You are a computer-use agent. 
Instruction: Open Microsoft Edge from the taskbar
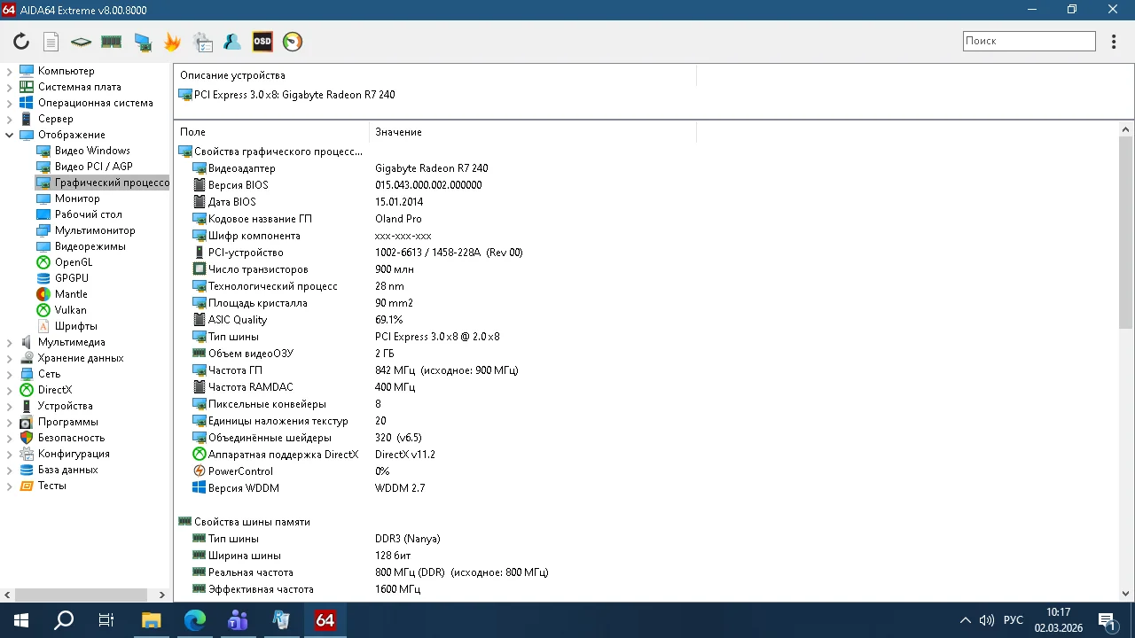point(195,620)
